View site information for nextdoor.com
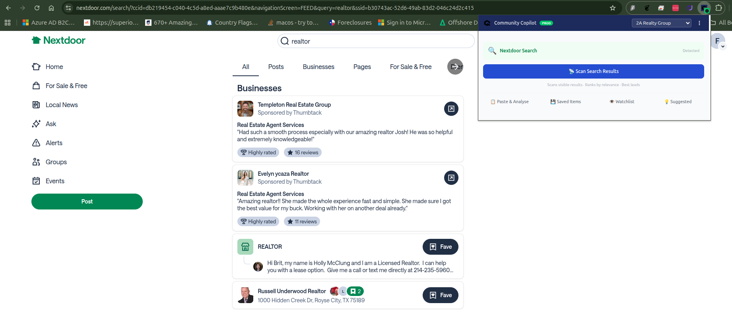This screenshot has width=732, height=315. click(x=68, y=8)
